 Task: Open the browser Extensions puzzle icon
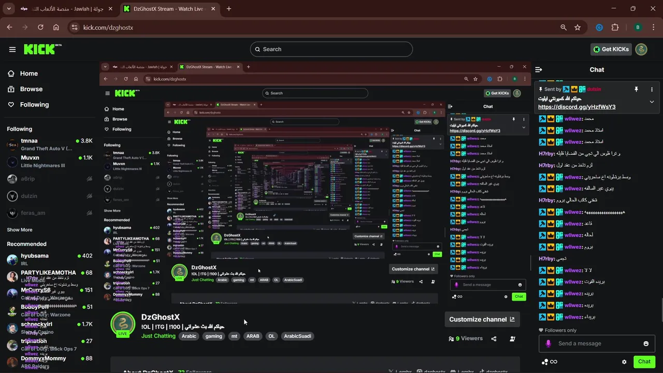coord(615,27)
